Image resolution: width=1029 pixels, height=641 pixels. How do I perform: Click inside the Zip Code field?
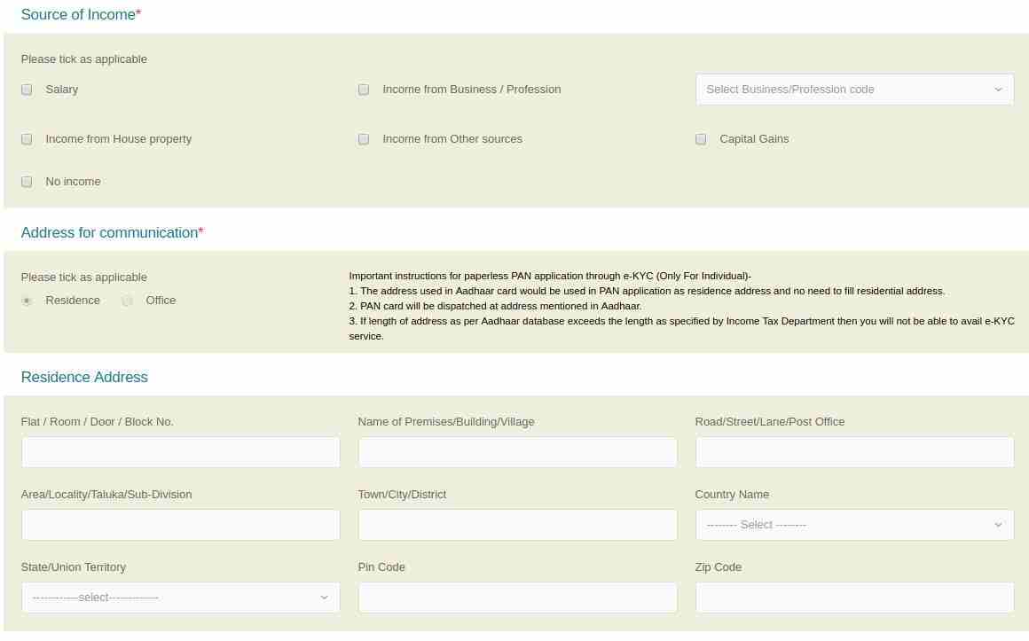[853, 597]
